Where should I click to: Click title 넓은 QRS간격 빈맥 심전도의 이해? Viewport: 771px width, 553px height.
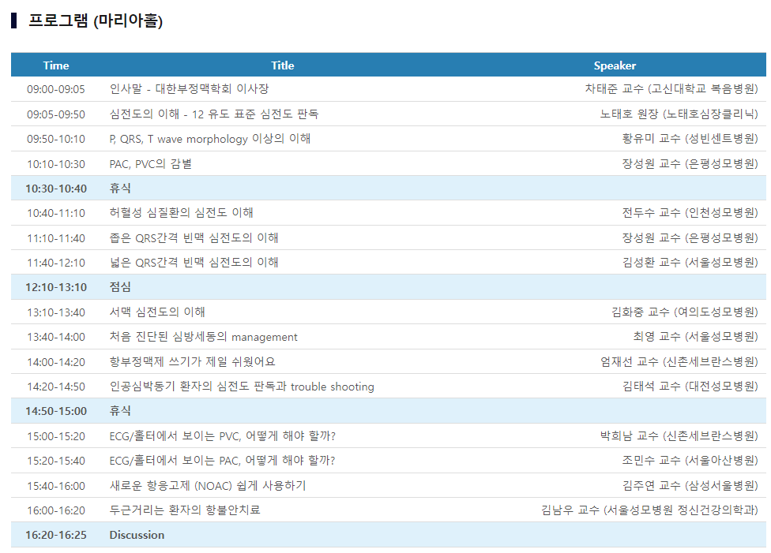pos(194,262)
